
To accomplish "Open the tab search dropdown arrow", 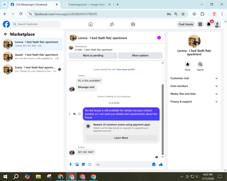I will [x=5, y=5].
